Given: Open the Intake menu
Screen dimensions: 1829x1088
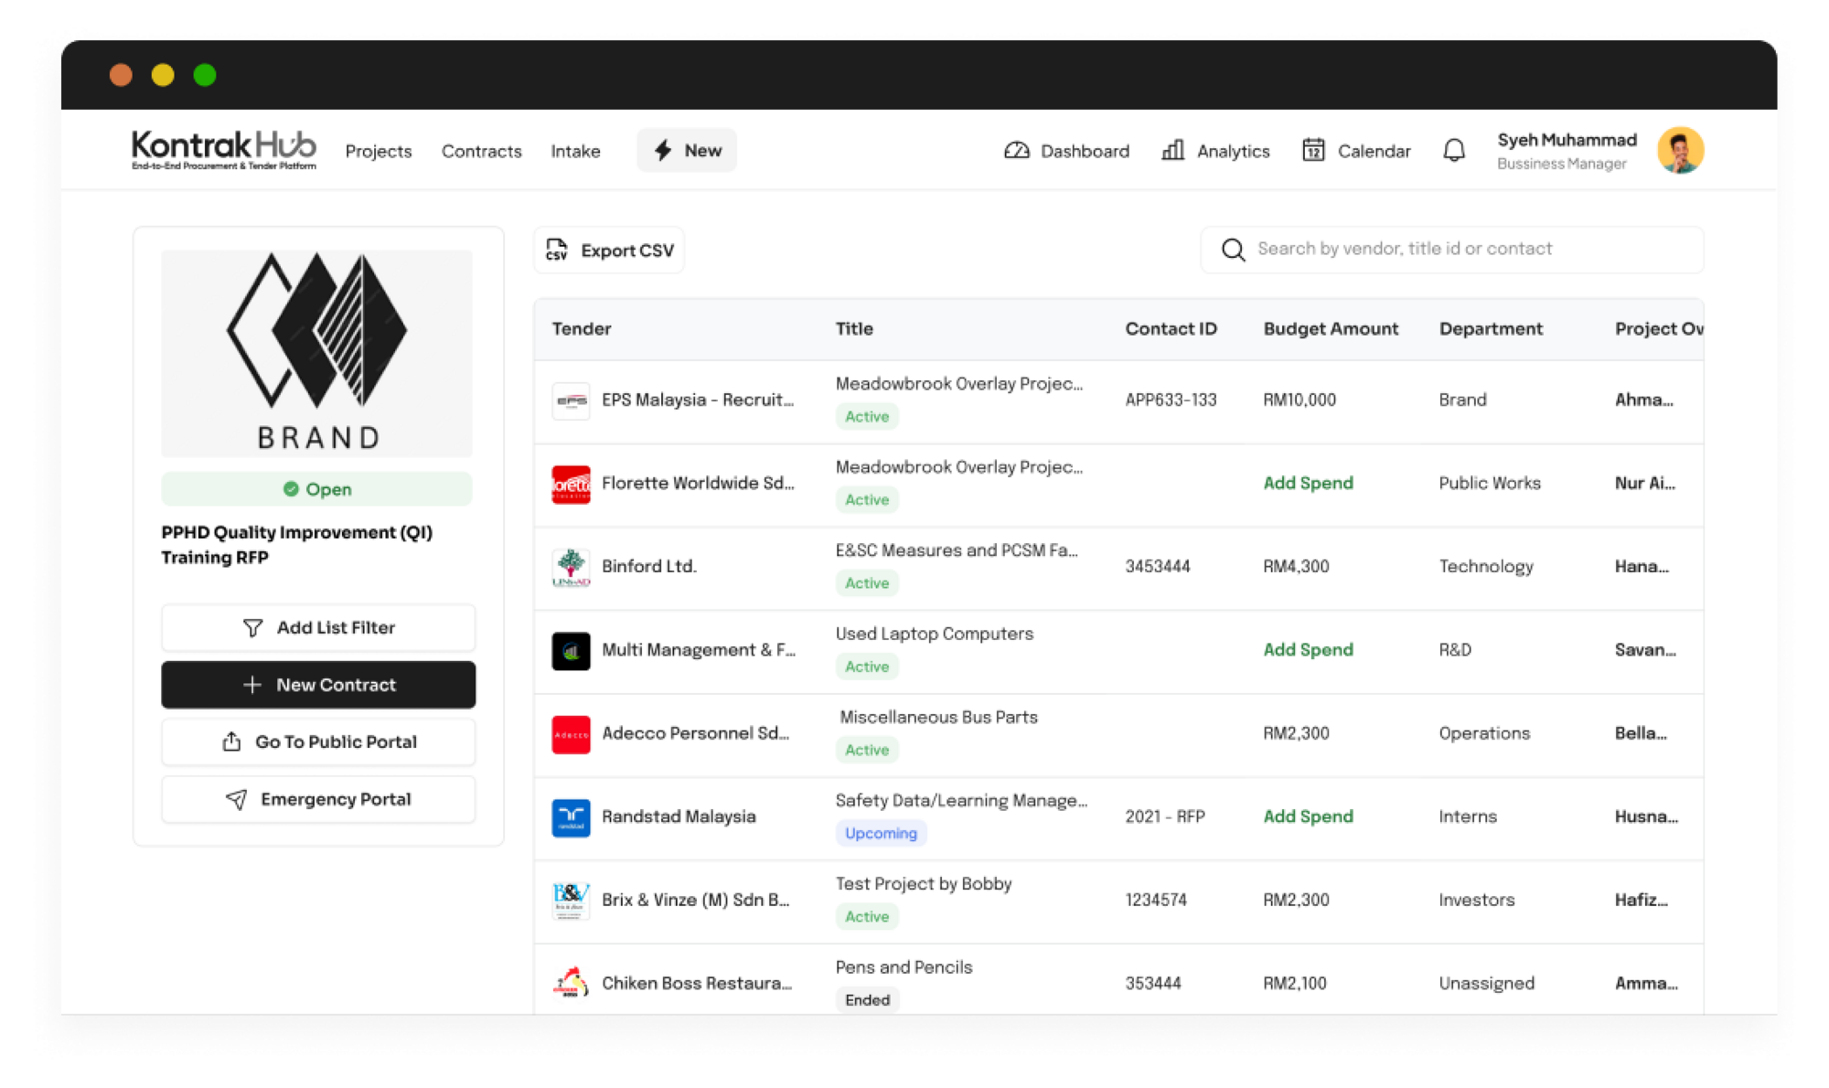Looking at the screenshot, I should tap(575, 151).
